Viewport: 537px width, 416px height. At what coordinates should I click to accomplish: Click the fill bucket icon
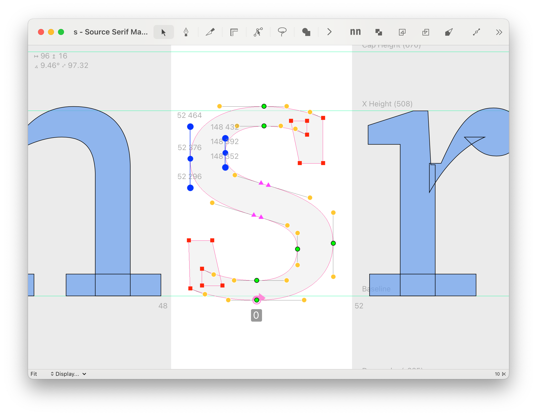[449, 32]
